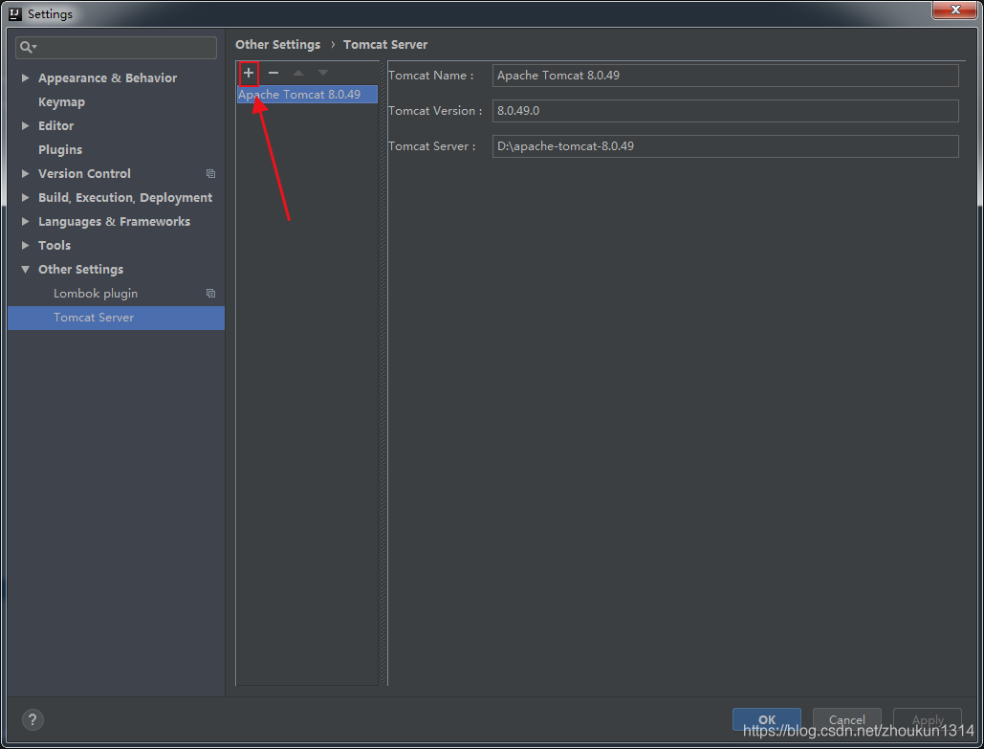Image resolution: width=984 pixels, height=749 pixels.
Task: Click the Tomcat Version label
Action: (x=435, y=111)
